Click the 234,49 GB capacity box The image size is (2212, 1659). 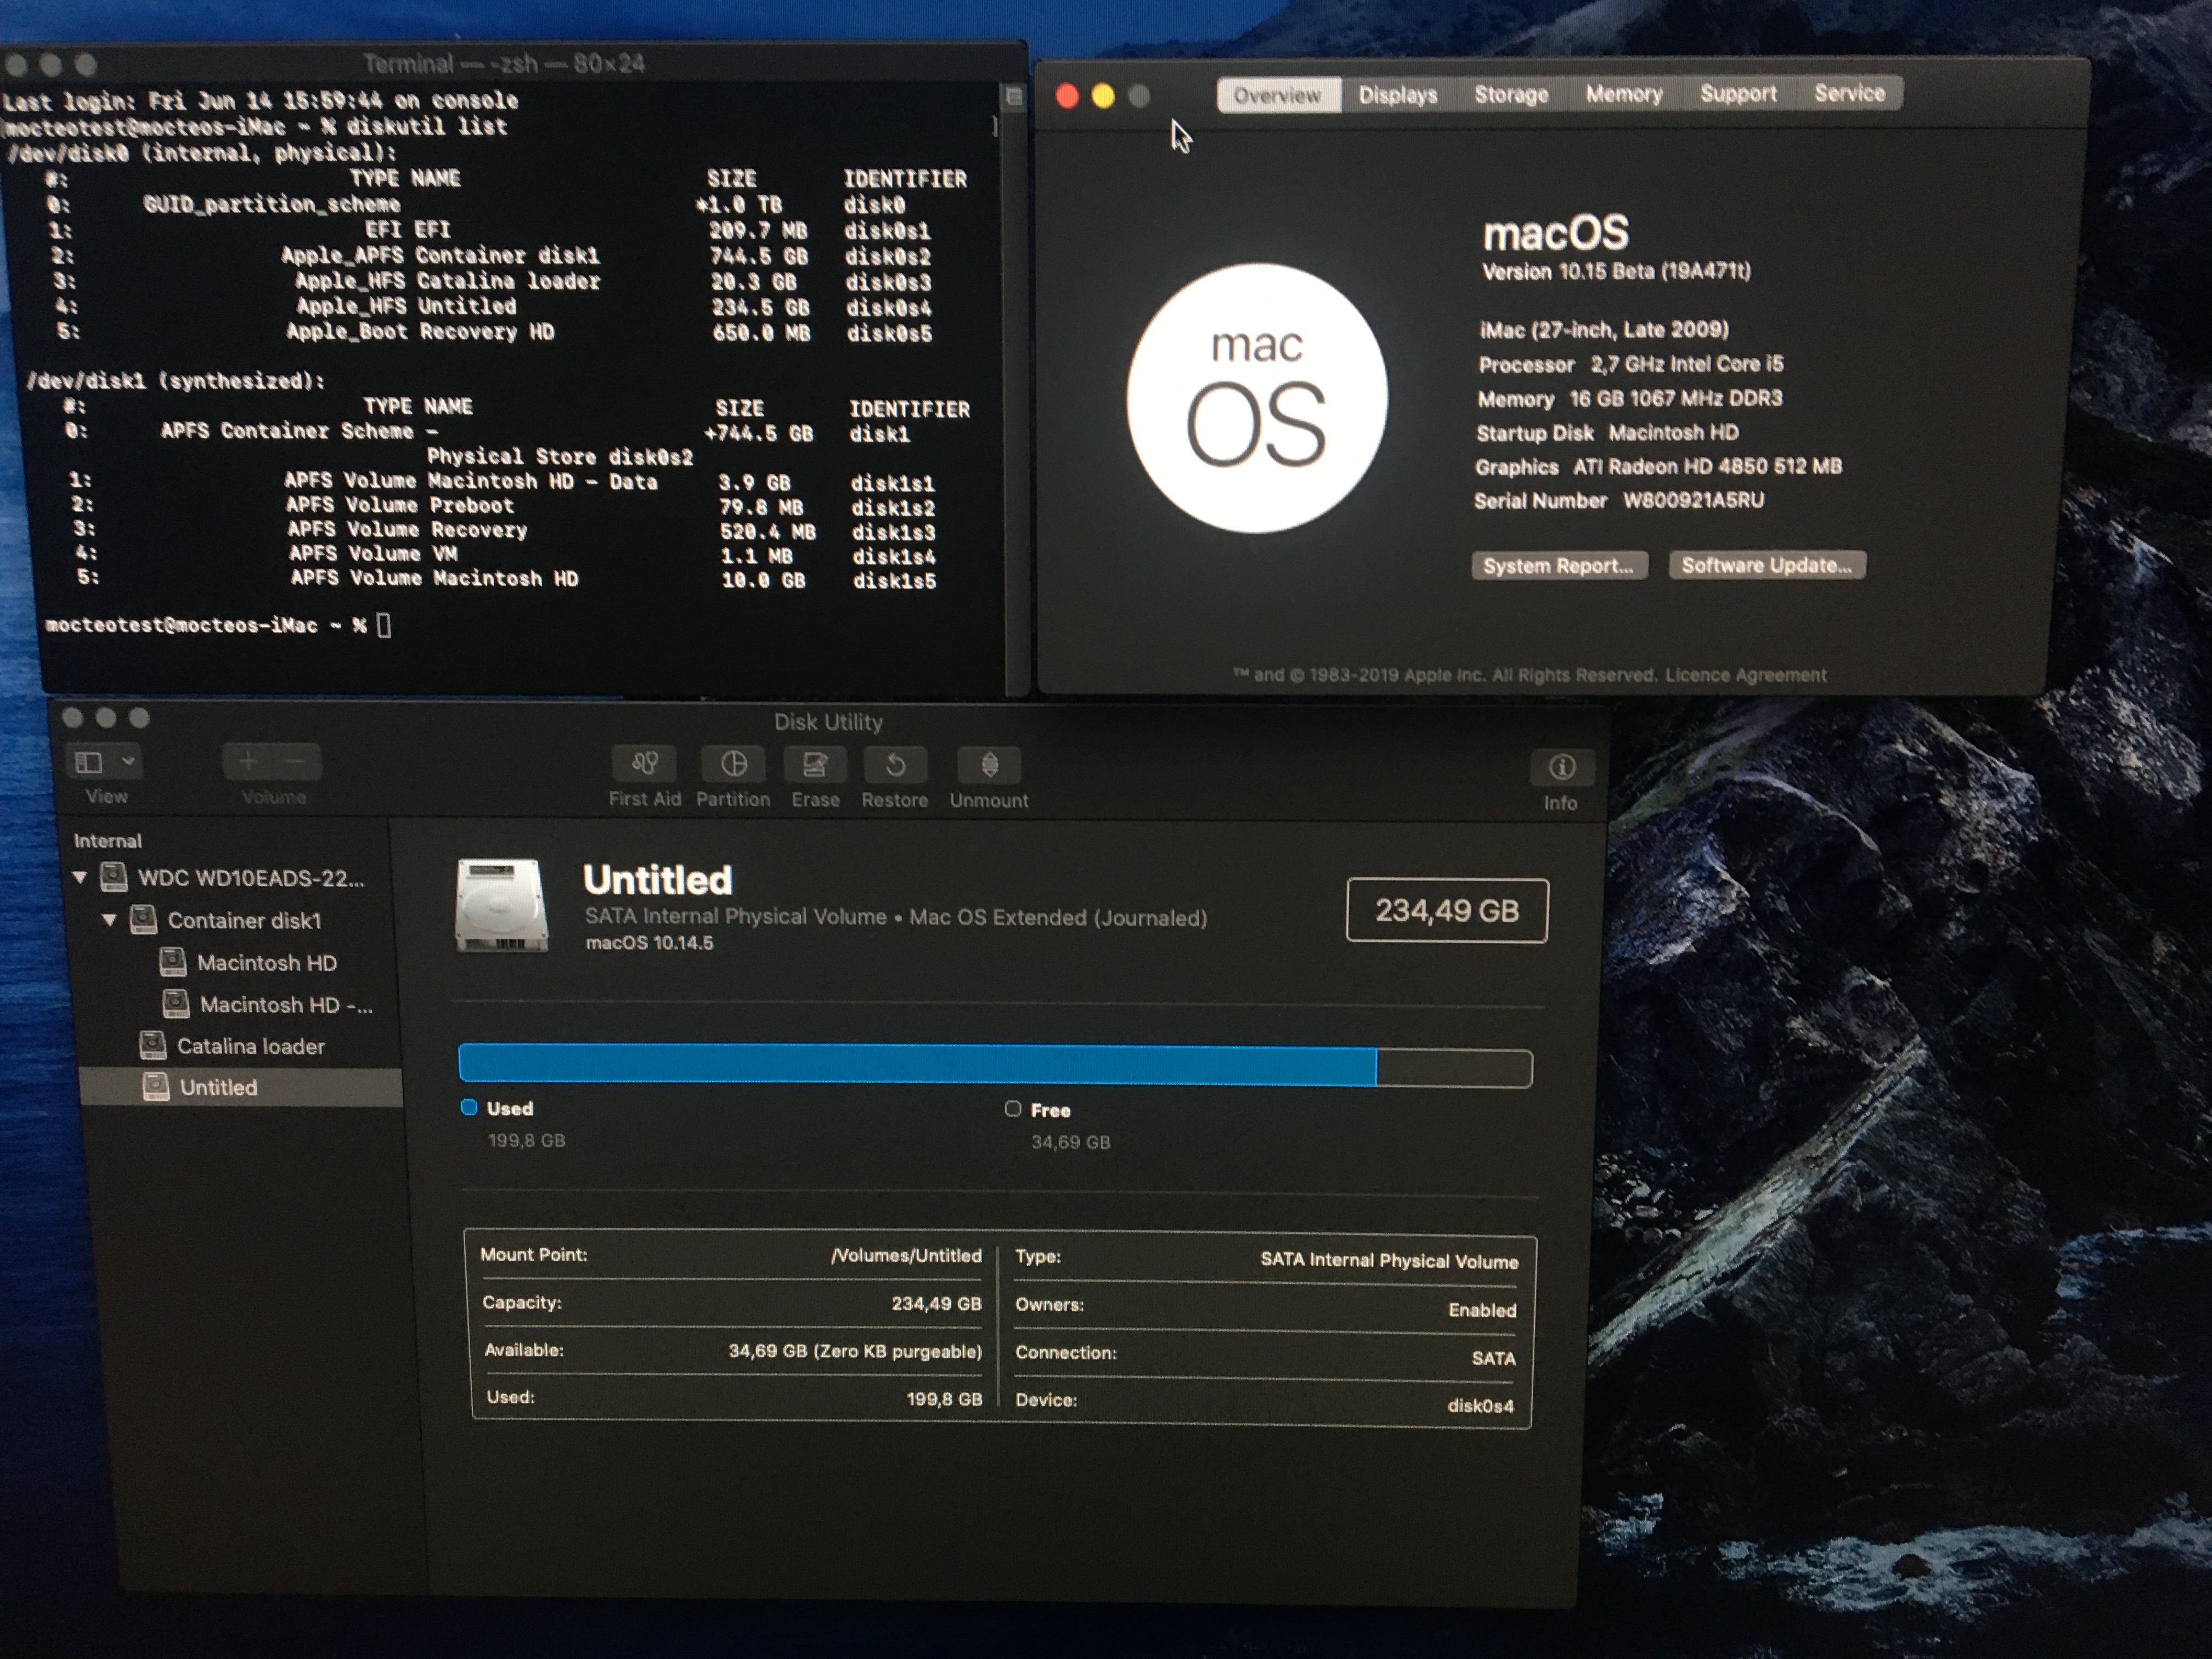[x=1447, y=911]
